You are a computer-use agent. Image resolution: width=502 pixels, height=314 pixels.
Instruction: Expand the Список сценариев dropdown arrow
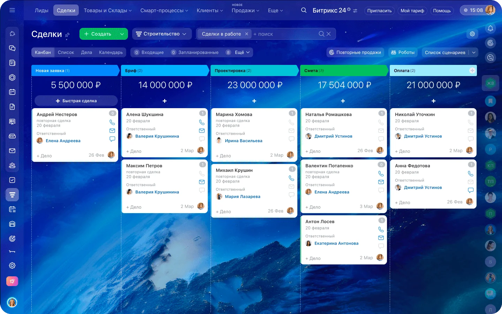tap(474, 52)
